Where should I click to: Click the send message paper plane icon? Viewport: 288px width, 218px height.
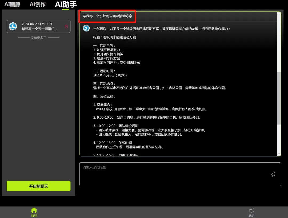pyautogui.click(x=273, y=174)
